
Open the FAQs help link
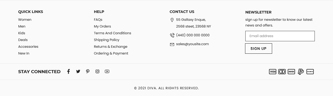pyautogui.click(x=98, y=20)
